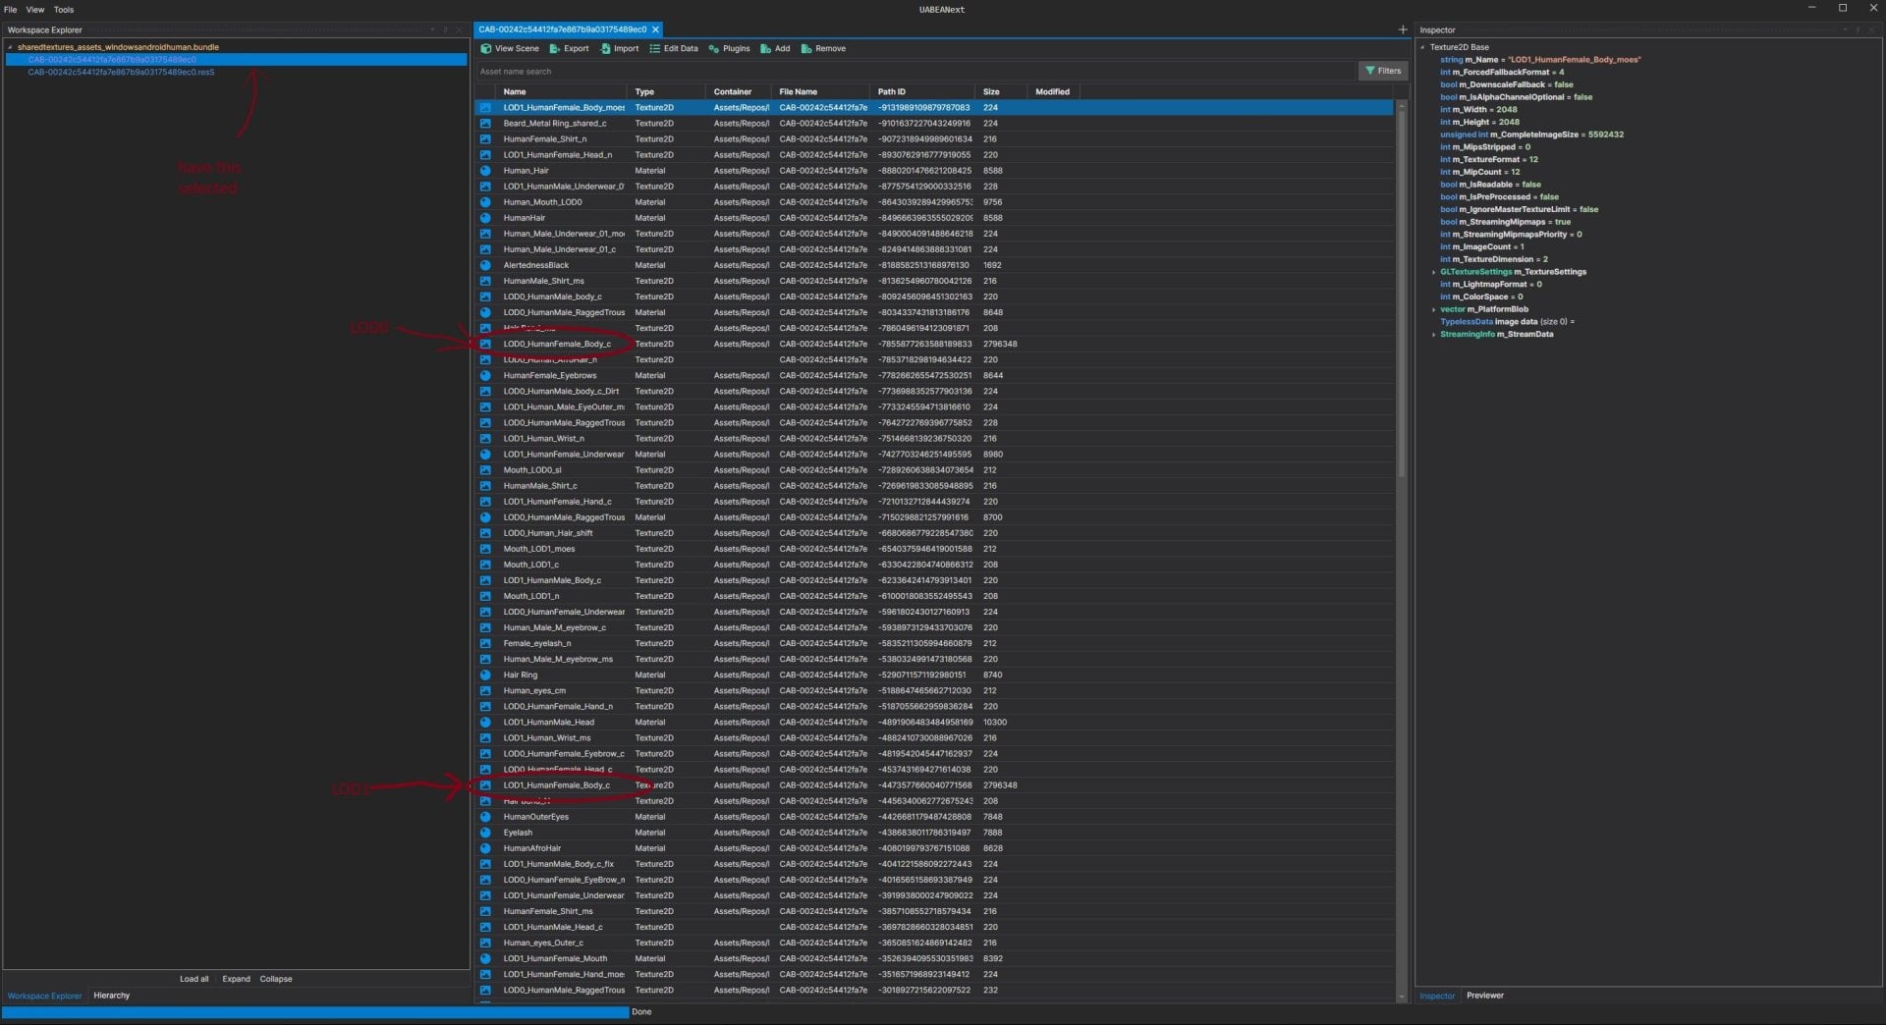Open the Tools menu

tap(64, 9)
